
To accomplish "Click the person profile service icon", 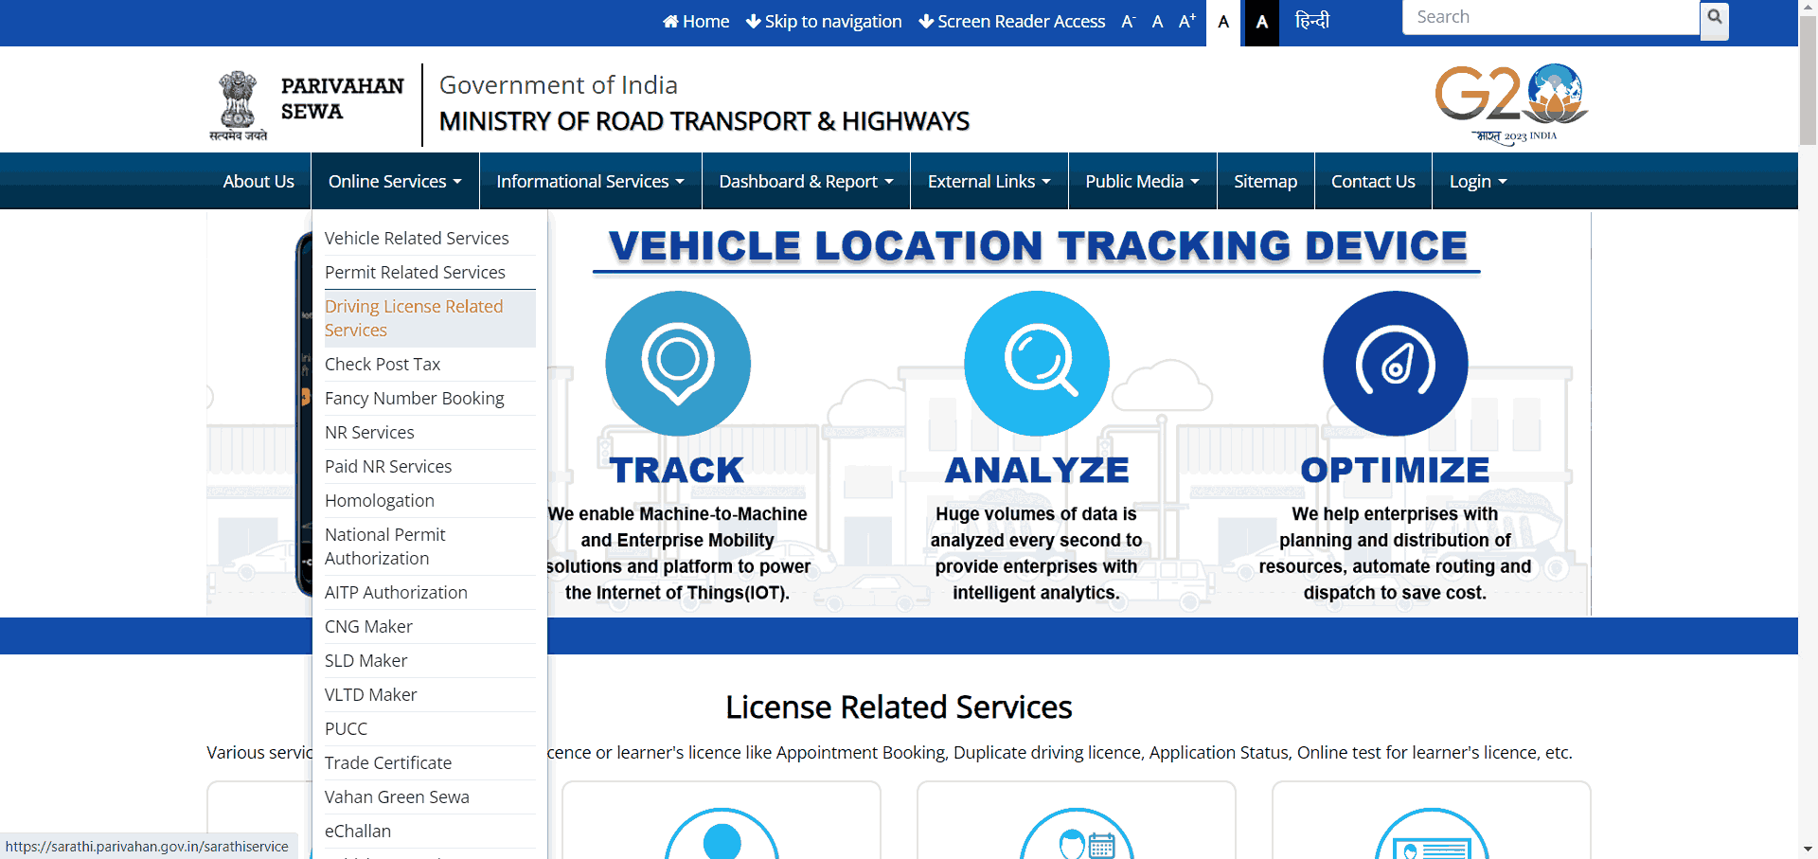I will click(x=722, y=835).
